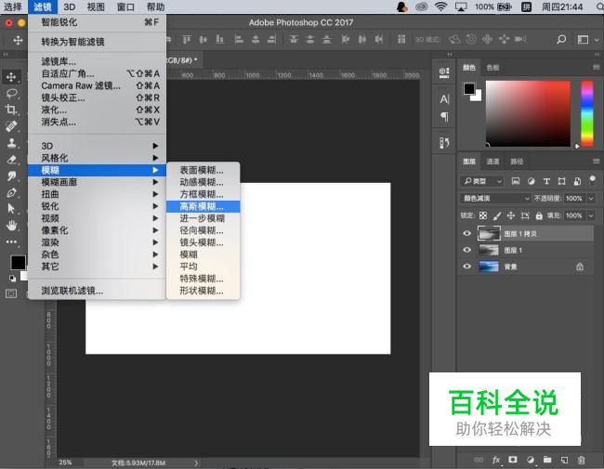Open the 颜色减淡 blend mode dropdown
The image size is (604, 469).
coord(495,199)
